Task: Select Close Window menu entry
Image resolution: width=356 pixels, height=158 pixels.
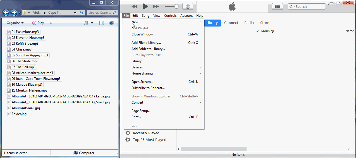Action: click(163, 34)
